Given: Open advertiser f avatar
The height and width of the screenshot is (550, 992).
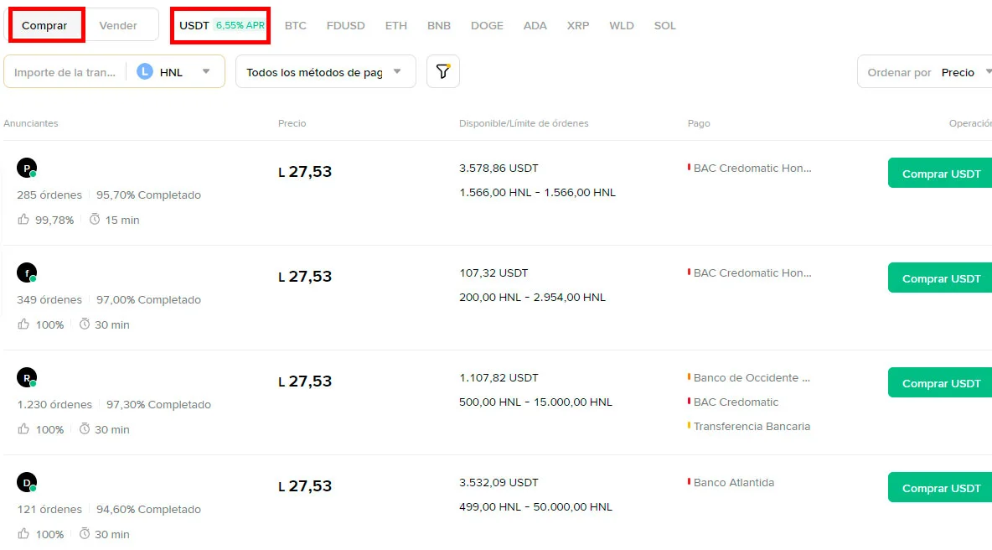Looking at the screenshot, I should (27, 272).
